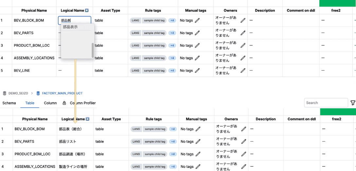The width and height of the screenshot is (356, 171).
Task: Edit owners pencil in 部品表（総合） row
Action: point(243,129)
